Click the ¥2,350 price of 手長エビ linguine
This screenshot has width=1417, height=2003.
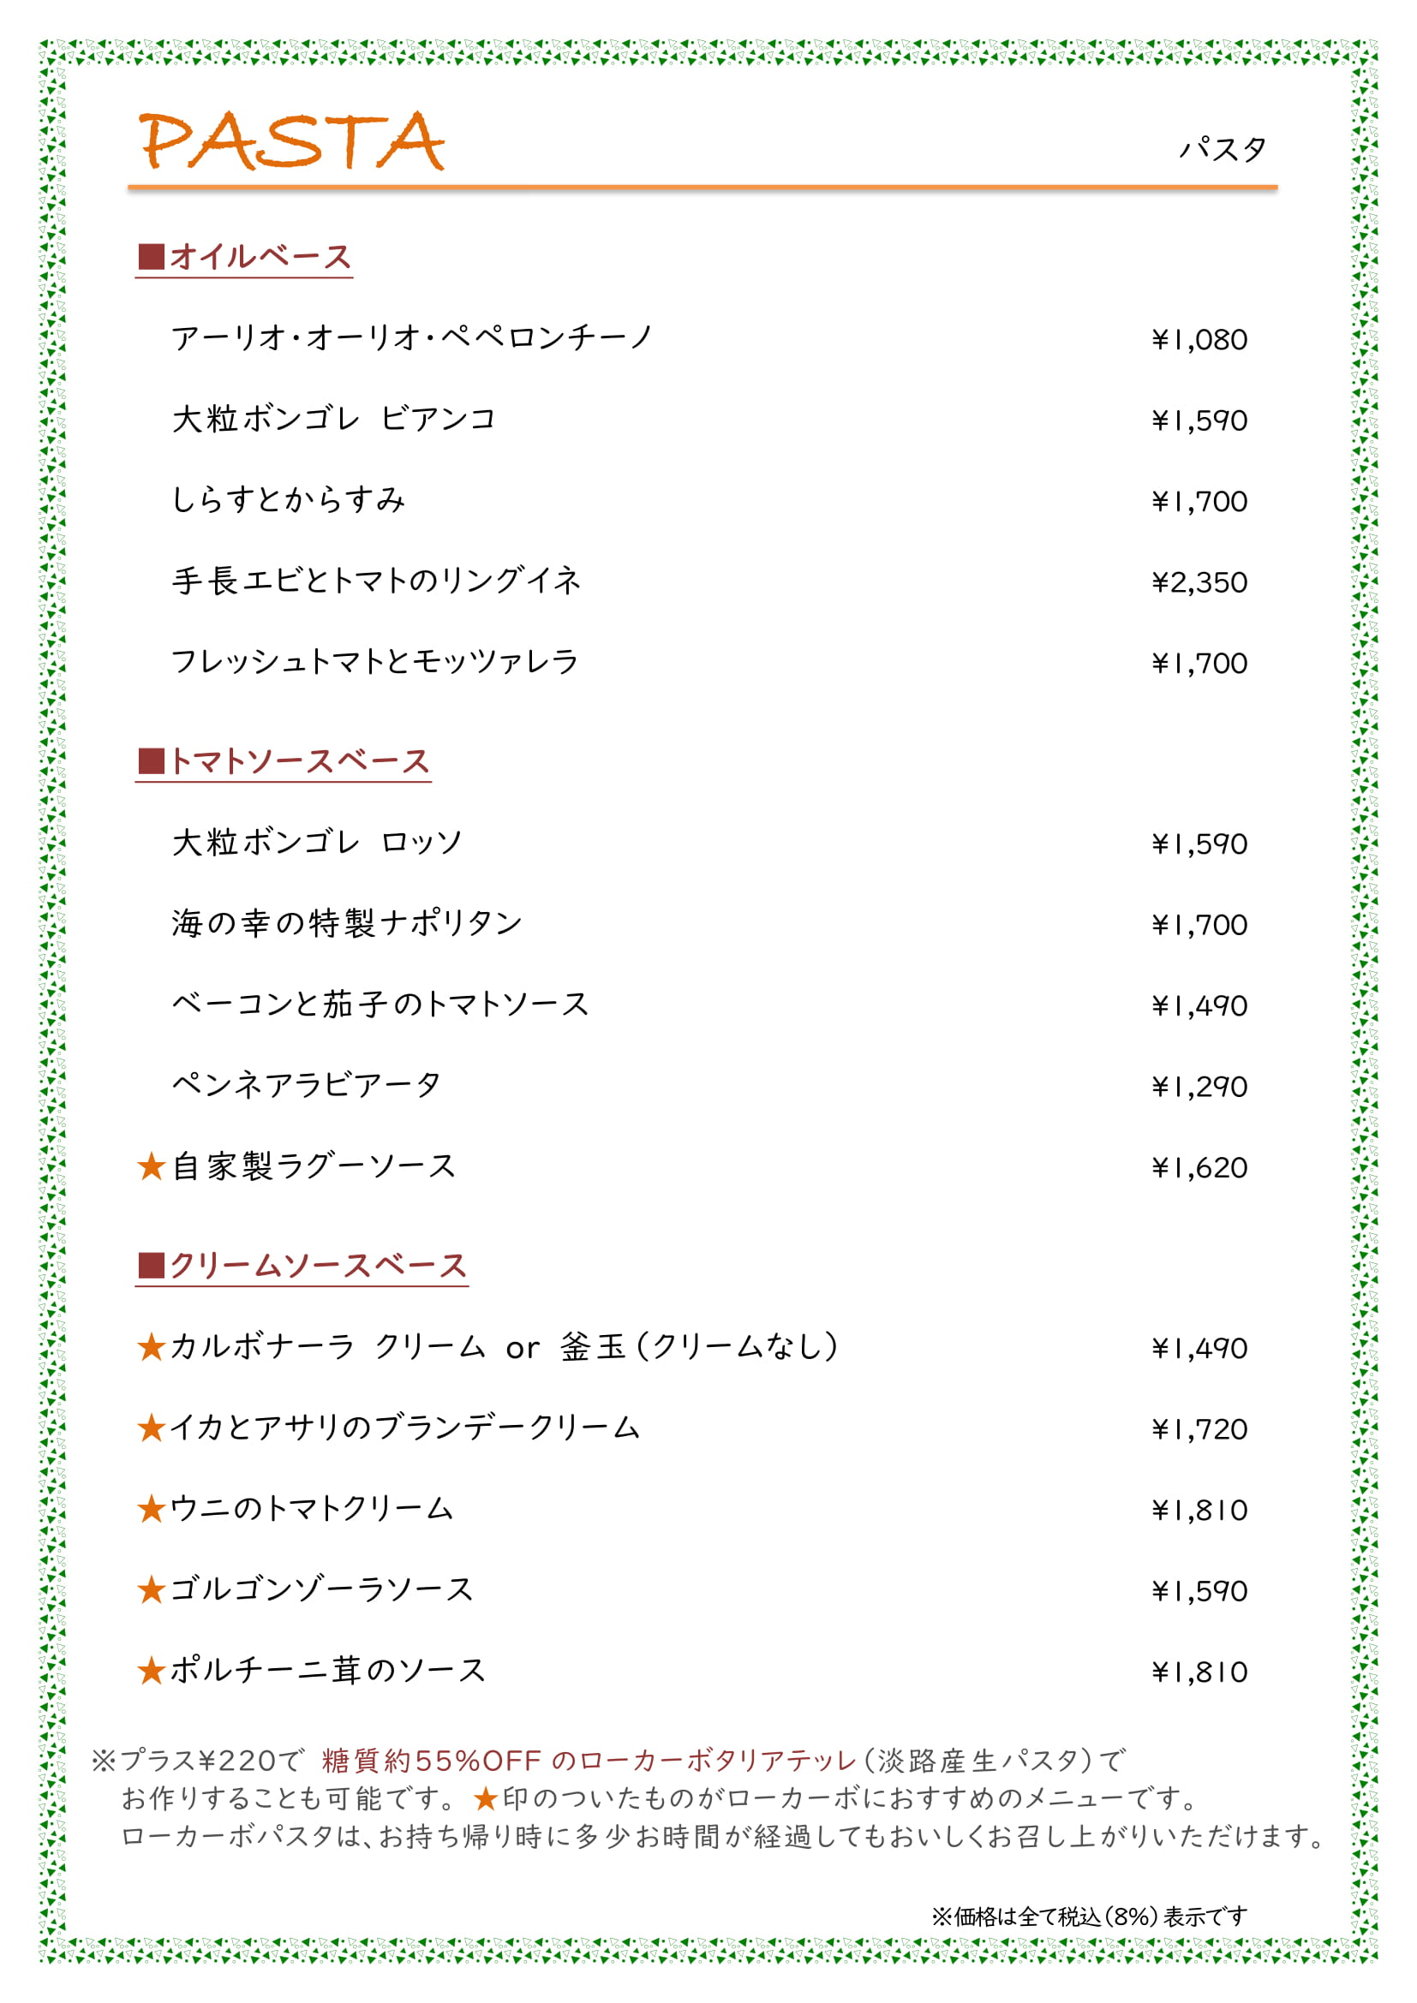pyautogui.click(x=1199, y=581)
